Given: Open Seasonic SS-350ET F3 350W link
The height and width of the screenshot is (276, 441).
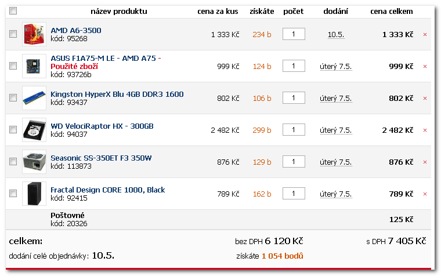Looking at the screenshot, I should [x=101, y=158].
